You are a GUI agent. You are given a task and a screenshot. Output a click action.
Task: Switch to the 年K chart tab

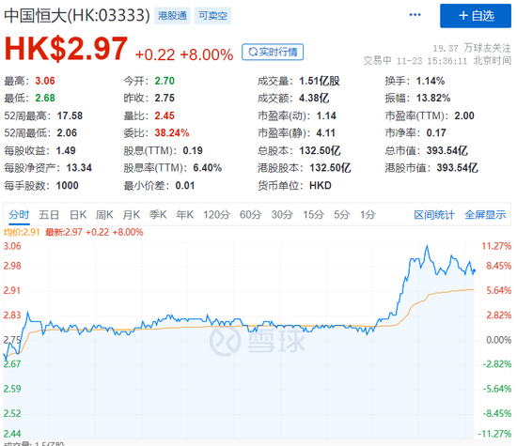[184, 215]
